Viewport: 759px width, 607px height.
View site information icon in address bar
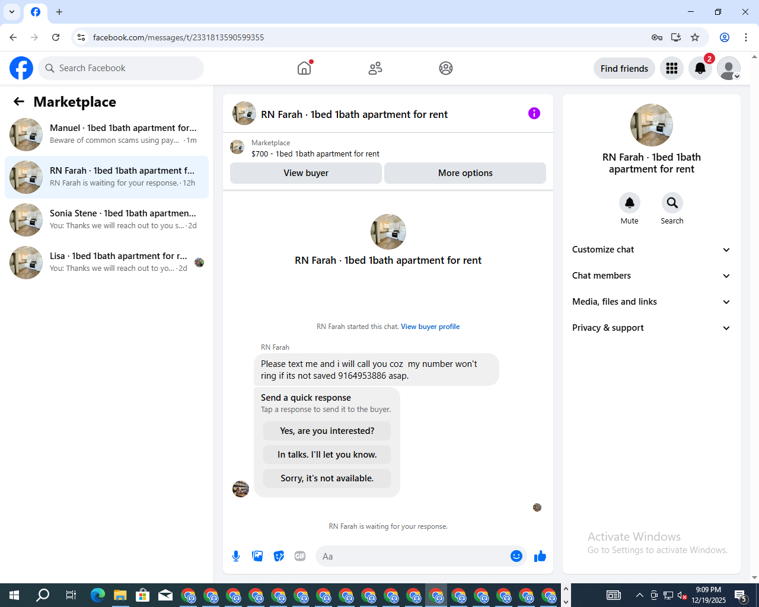[81, 37]
